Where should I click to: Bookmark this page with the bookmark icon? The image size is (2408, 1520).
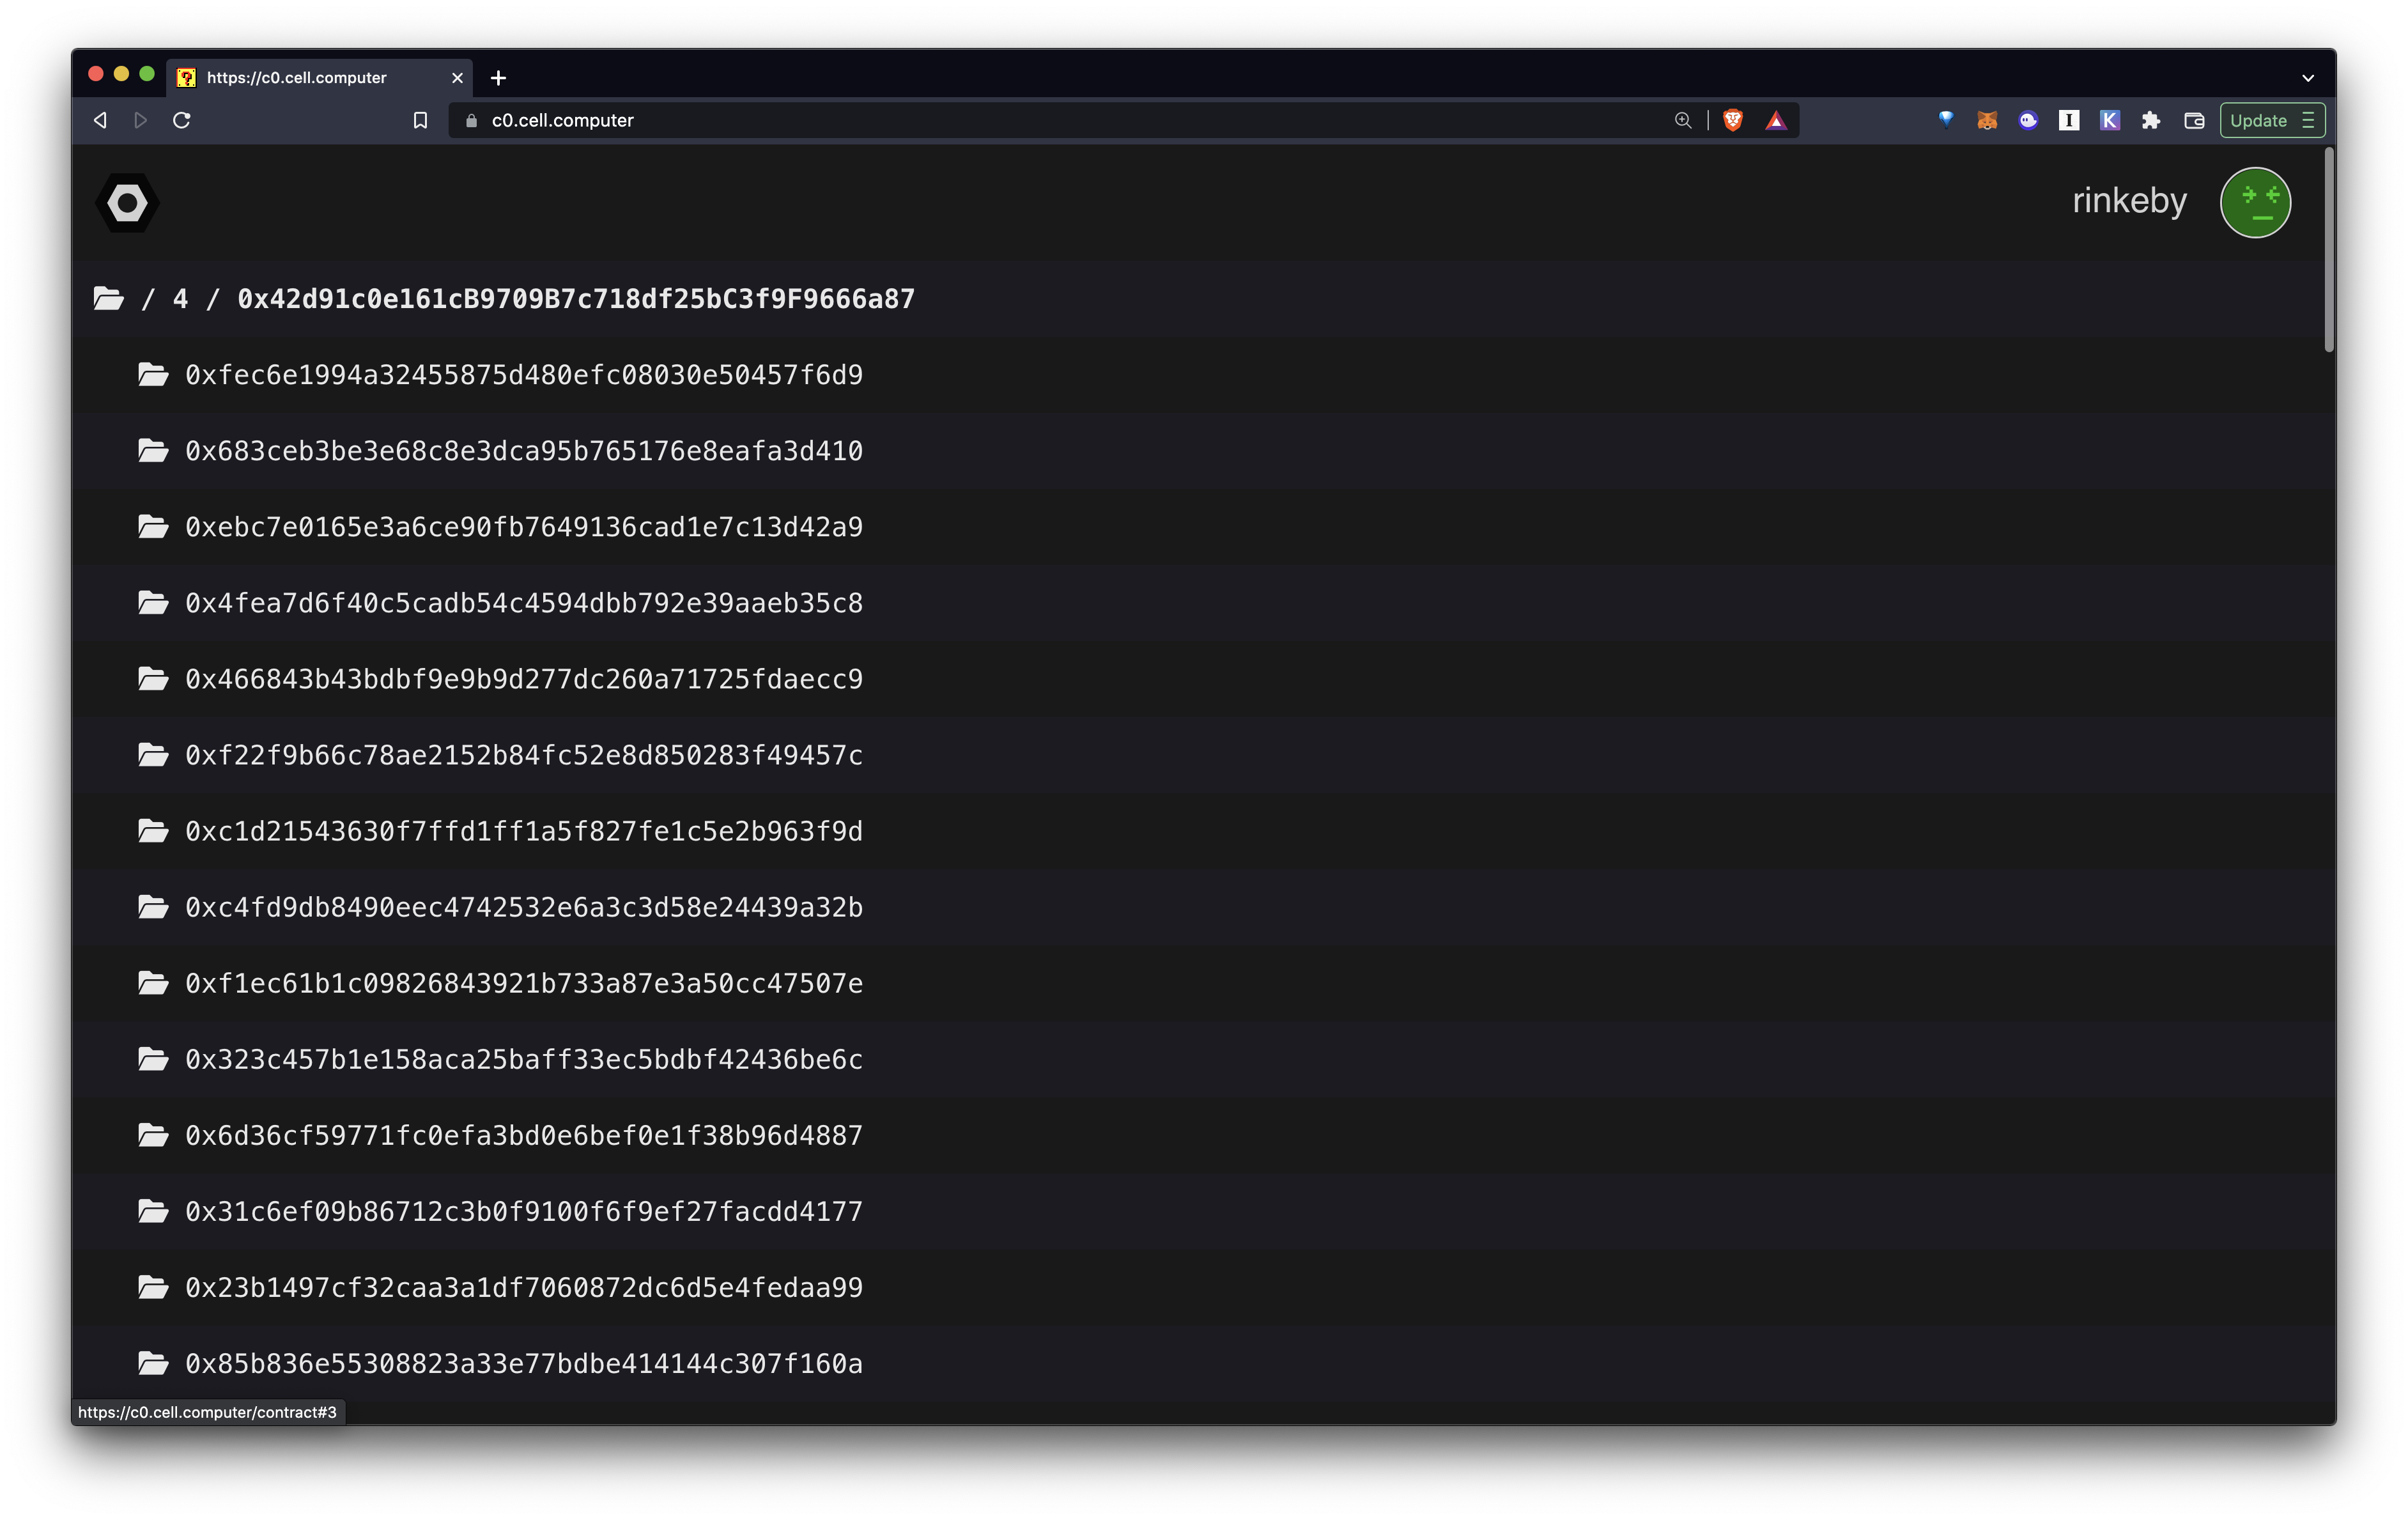(x=420, y=120)
